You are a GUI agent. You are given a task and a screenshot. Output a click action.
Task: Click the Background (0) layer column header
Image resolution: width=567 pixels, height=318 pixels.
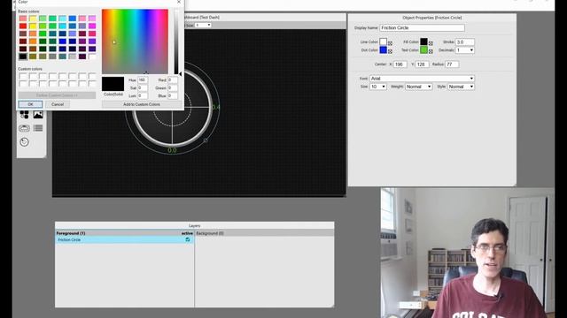264,233
